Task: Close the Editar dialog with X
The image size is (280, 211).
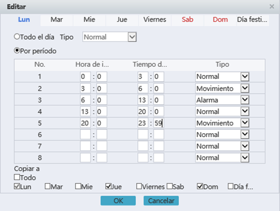Action: point(271,7)
